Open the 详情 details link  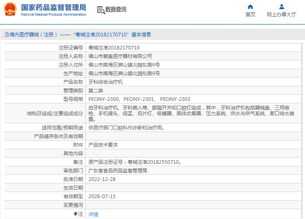94,215
